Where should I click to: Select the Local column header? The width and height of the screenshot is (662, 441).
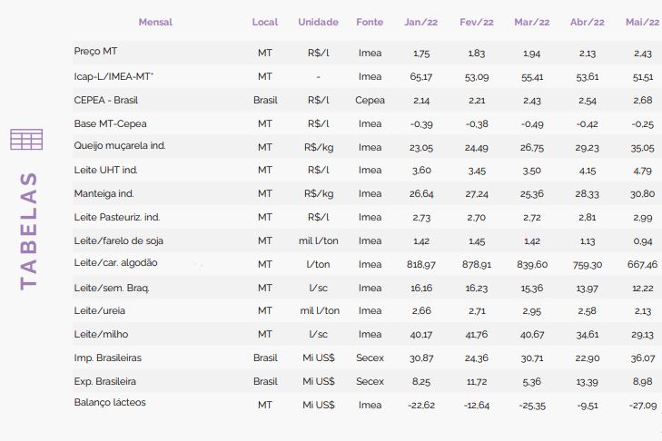[265, 22]
